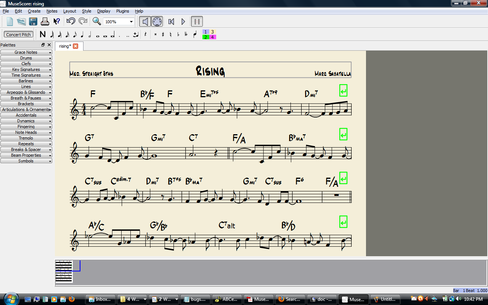
Task: Toggle MIDI input with the MIDI connector icon
Action: (x=157, y=21)
